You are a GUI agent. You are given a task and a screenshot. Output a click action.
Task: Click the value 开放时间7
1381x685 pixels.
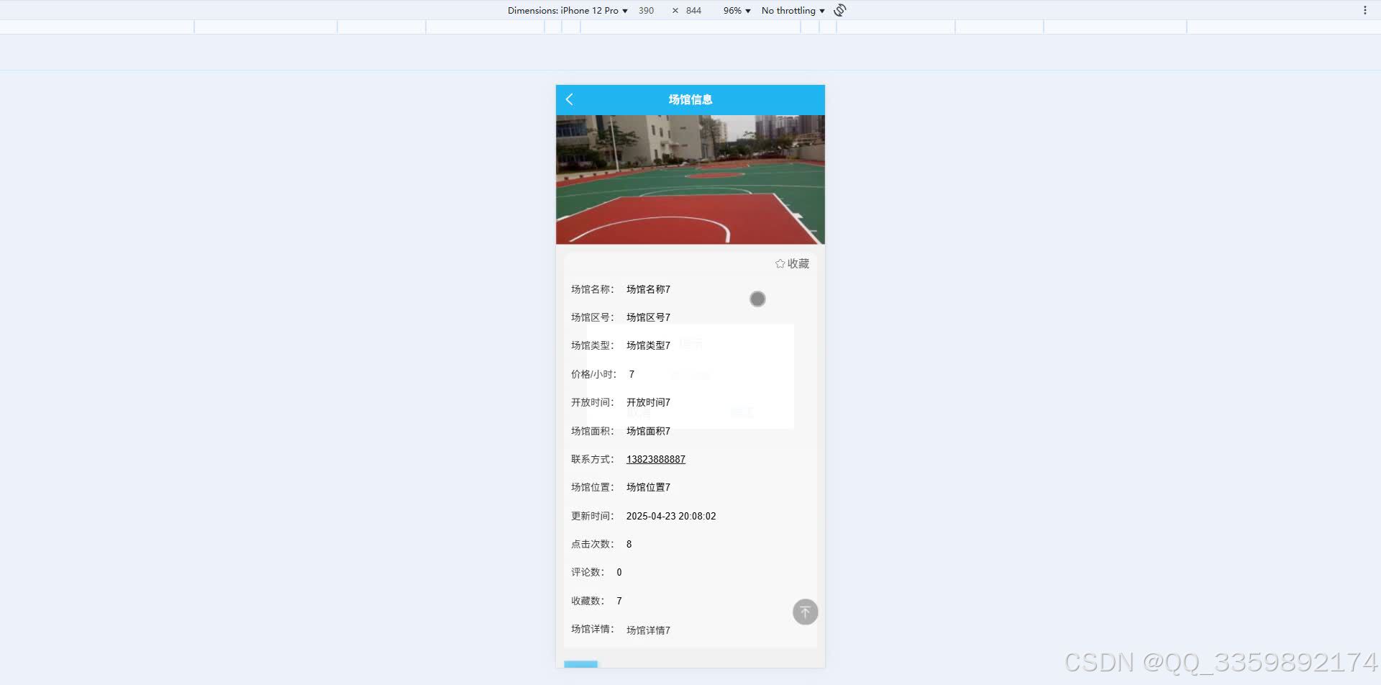pos(648,402)
